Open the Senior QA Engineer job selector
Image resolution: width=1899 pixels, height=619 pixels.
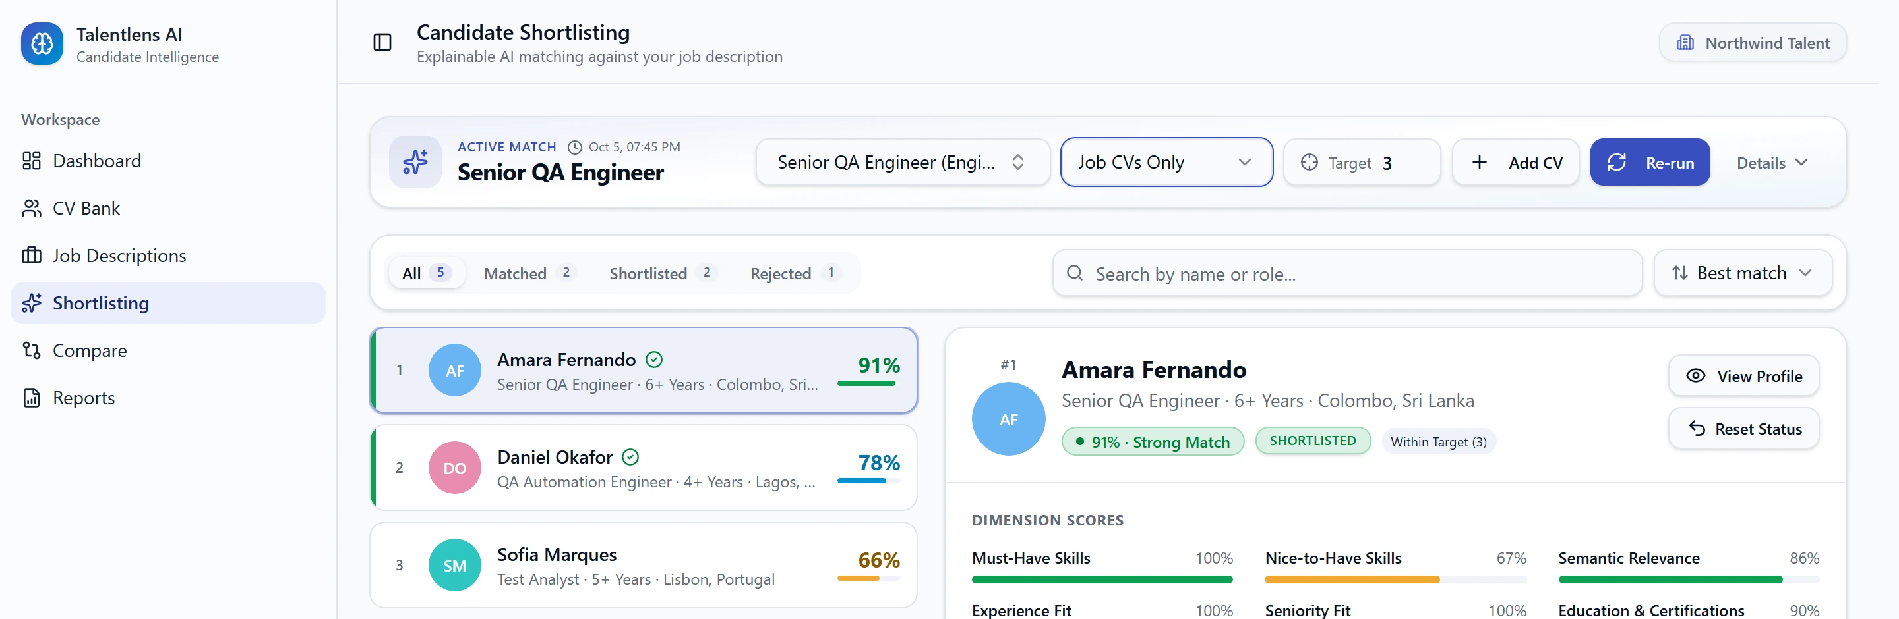click(x=902, y=162)
